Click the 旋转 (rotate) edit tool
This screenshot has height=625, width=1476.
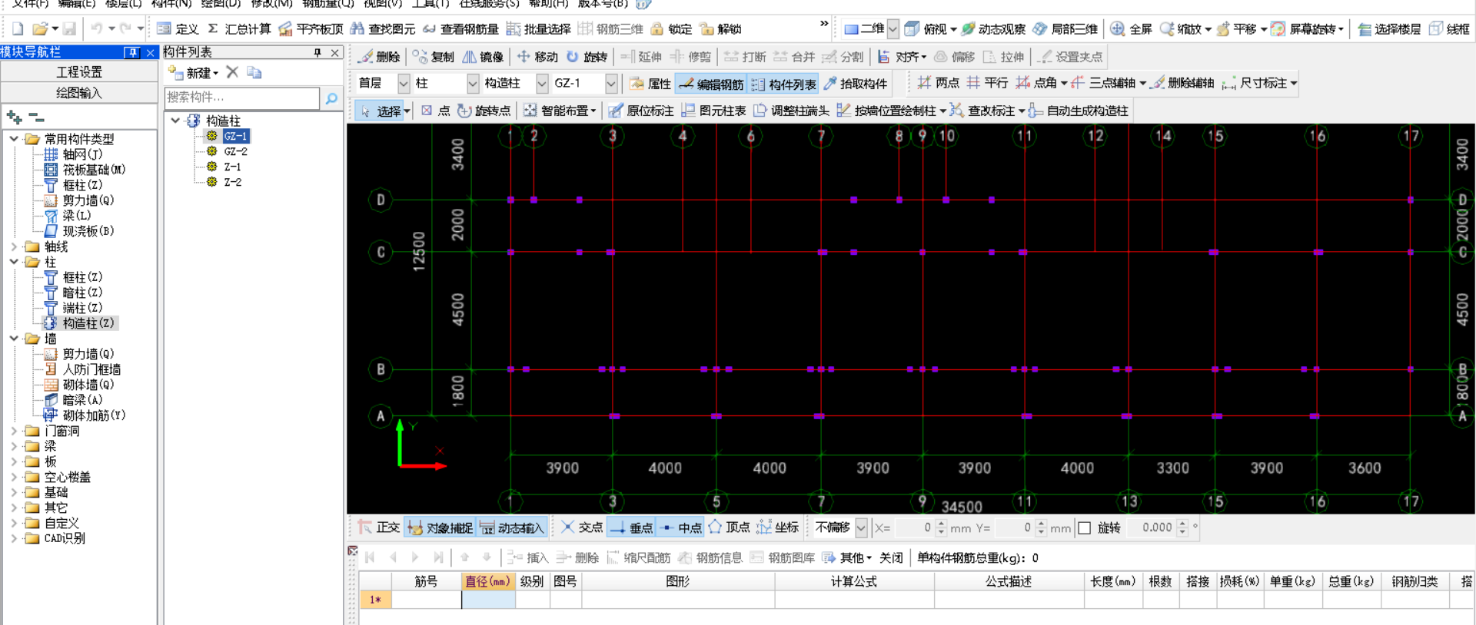tap(587, 57)
